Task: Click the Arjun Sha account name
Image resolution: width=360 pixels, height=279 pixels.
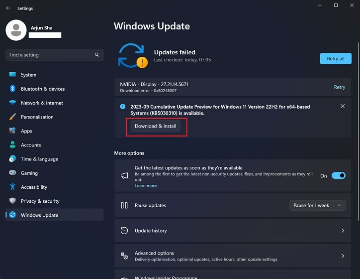Action: click(42, 28)
